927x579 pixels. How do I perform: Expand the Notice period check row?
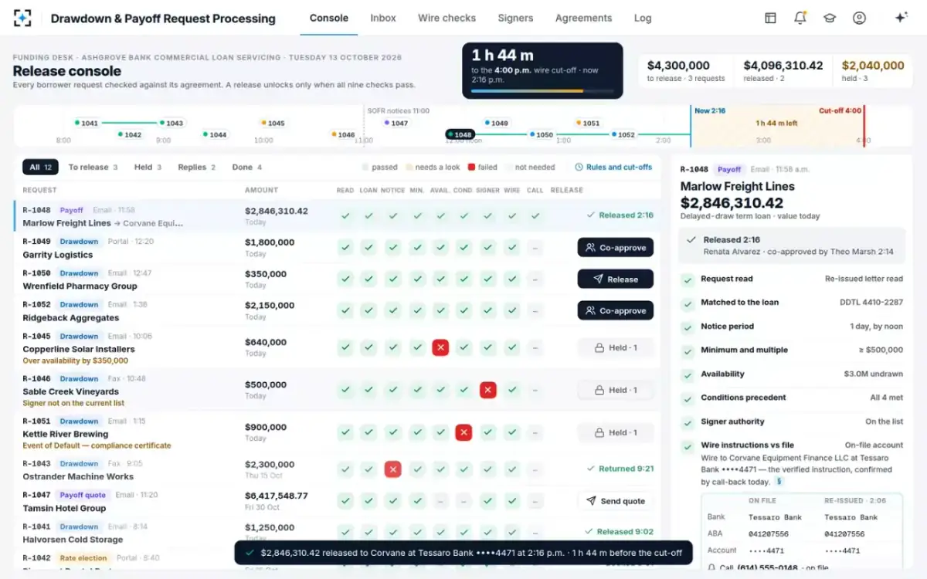[x=792, y=327]
